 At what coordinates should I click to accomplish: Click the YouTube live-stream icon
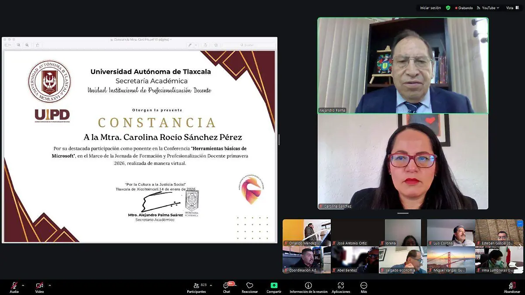tap(478, 7)
